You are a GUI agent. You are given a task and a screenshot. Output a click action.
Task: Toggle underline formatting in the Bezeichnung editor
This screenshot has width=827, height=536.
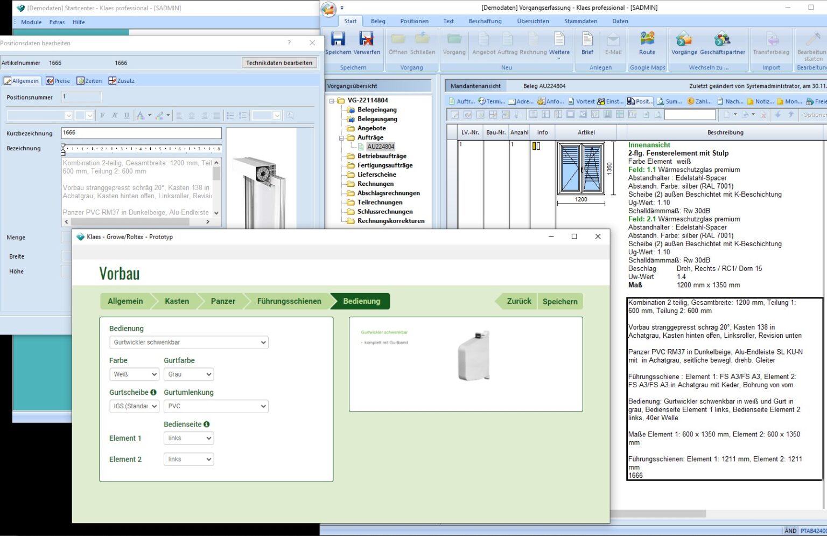click(x=127, y=115)
